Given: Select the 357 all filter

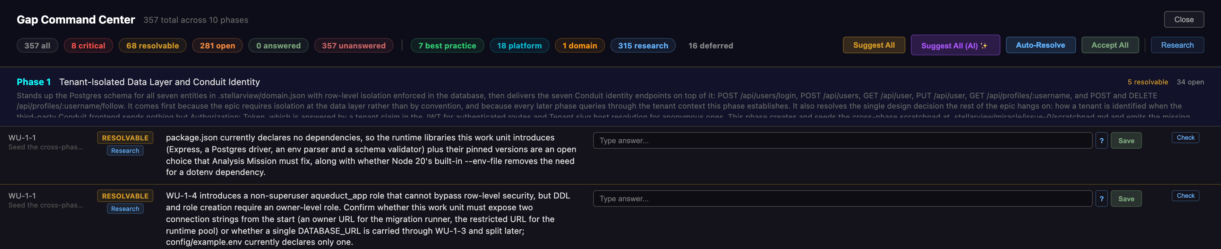Looking at the screenshot, I should pyautogui.click(x=37, y=45).
